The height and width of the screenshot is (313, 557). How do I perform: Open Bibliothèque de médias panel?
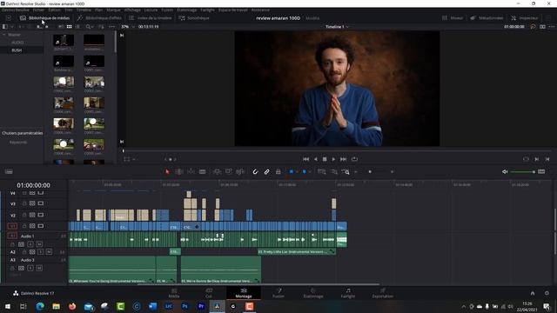click(x=44, y=17)
